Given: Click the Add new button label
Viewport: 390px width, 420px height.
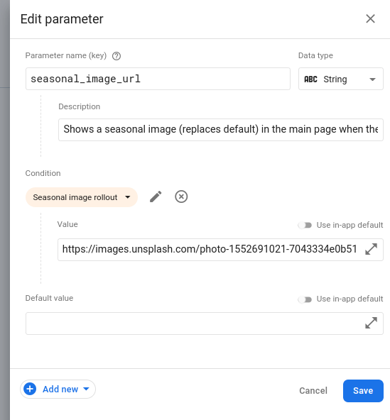Looking at the screenshot, I should tap(60, 389).
